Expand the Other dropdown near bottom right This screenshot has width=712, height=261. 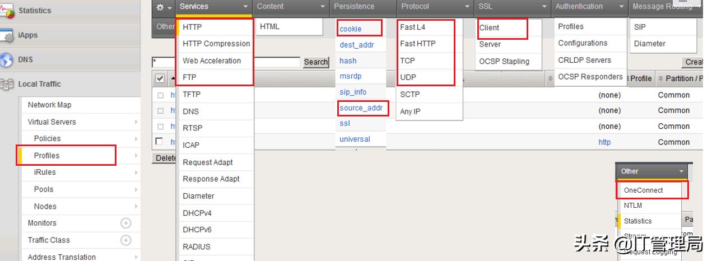[654, 171]
